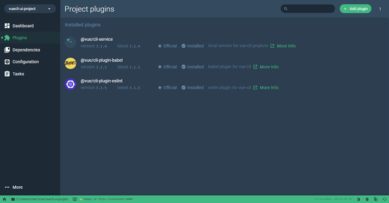This screenshot has width=389, height=203.
Task: Click the Configuration gear icon
Action: pos(7,62)
